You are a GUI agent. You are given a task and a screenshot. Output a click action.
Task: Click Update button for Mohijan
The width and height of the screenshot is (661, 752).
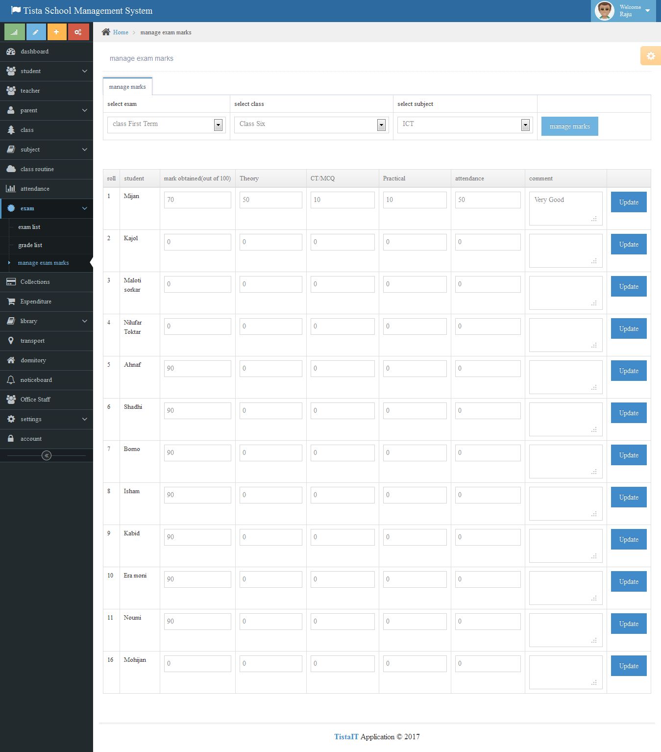click(x=629, y=666)
